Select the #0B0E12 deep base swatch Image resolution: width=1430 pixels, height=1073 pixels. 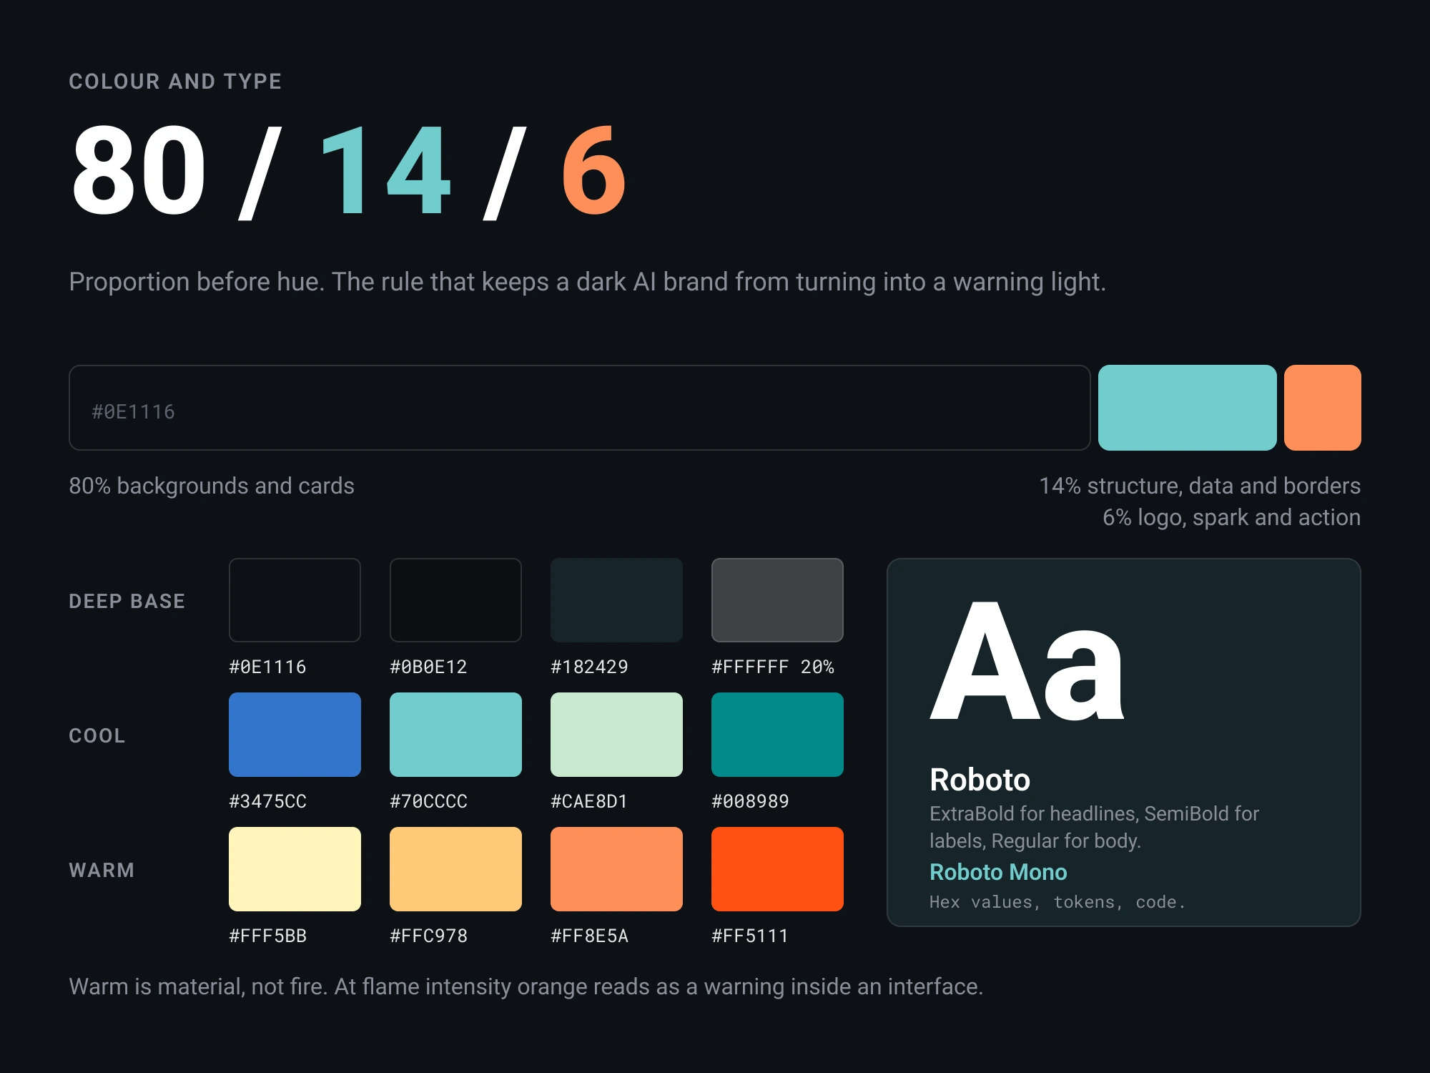(455, 600)
